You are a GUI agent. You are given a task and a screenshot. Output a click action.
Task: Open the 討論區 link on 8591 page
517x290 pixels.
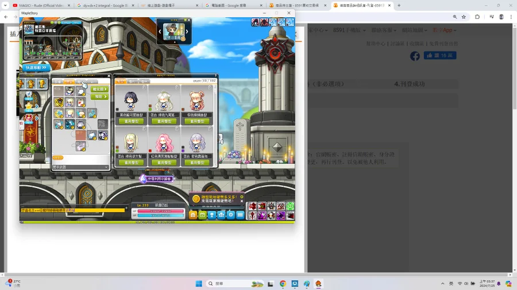tap(398, 44)
